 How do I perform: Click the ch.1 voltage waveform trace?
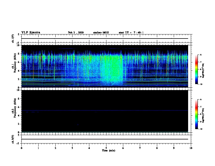point(105,39)
